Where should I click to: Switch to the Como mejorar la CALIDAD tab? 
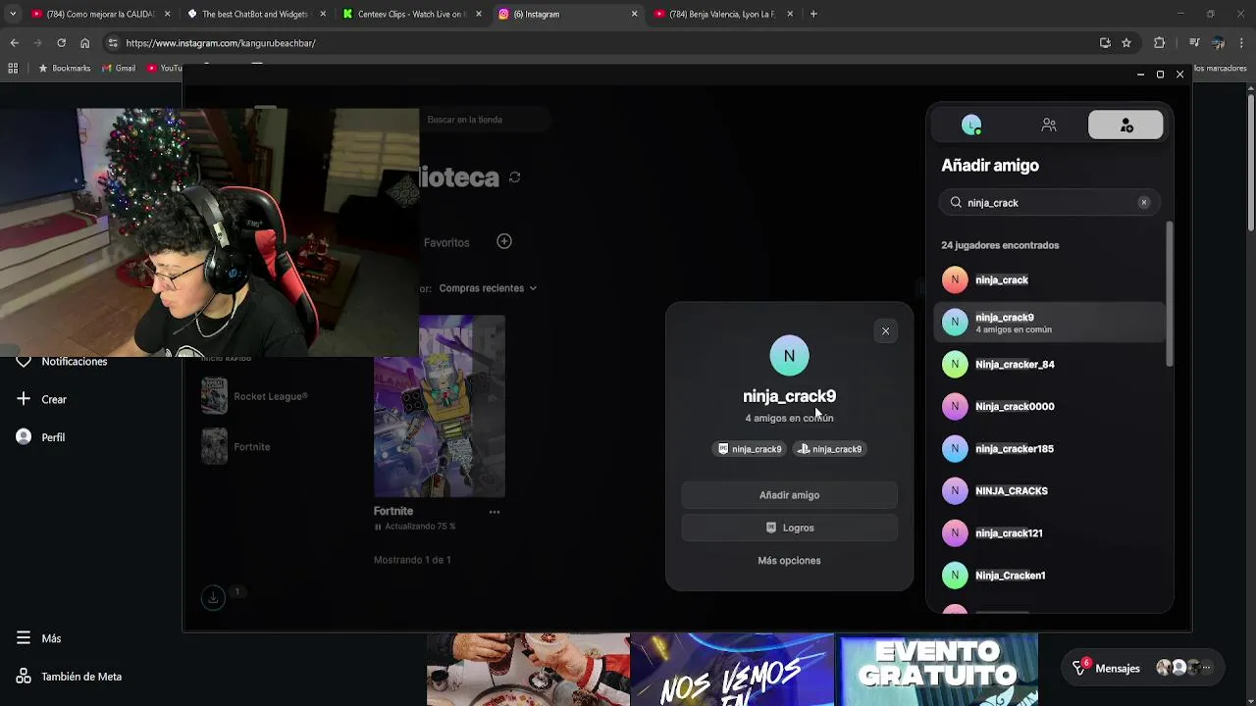[x=99, y=14]
